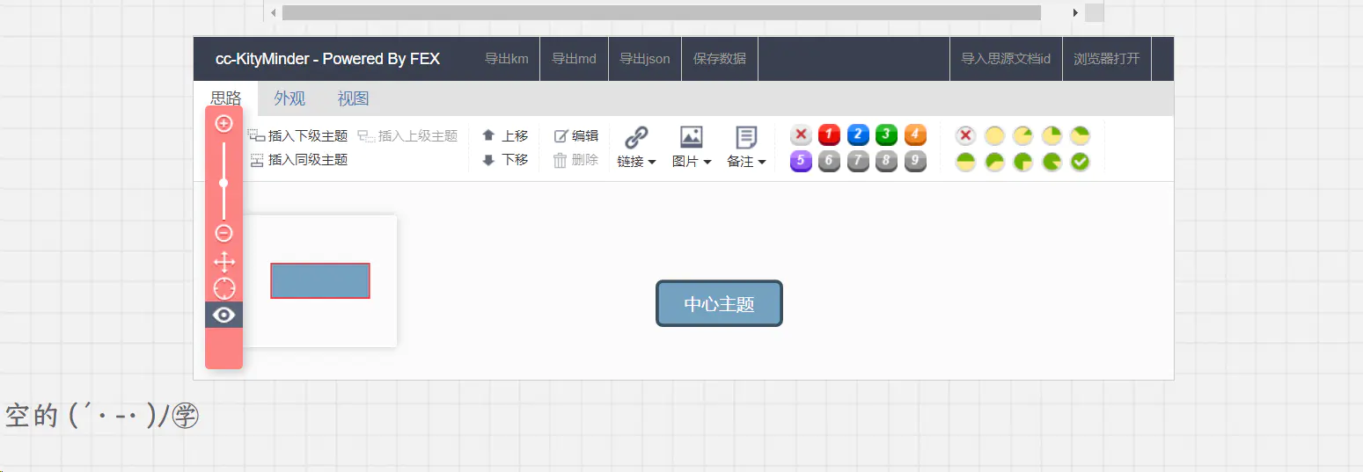The image size is (1363, 472).
Task: Set priority 6 grey icon
Action: 829,162
